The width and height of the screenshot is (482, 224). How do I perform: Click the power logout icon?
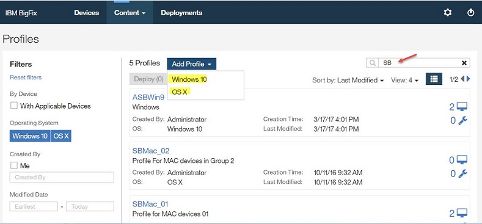coord(470,13)
